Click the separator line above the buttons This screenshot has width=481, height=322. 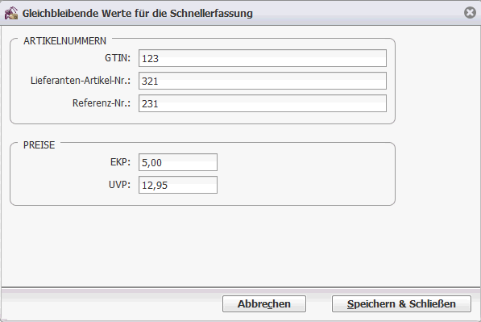click(x=240, y=287)
